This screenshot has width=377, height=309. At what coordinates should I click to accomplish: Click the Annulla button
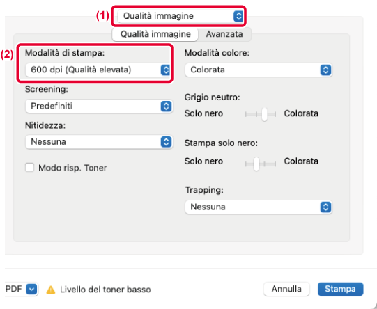[286, 289]
